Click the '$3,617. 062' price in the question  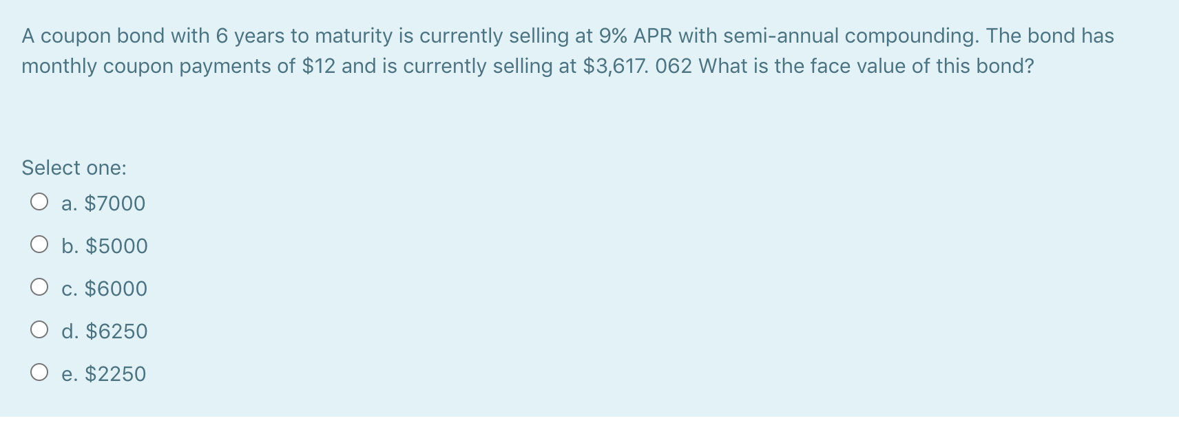[637, 66]
